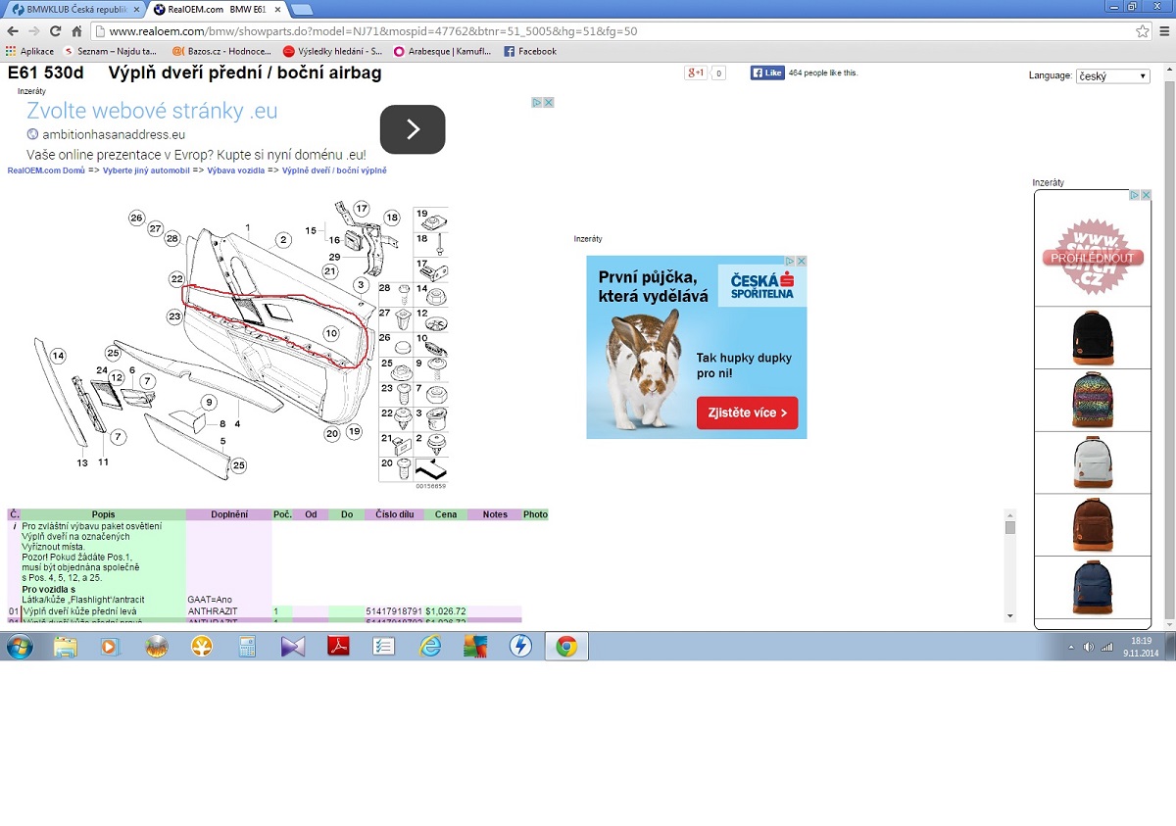Open the navy blue backpack thumbnail
This screenshot has width=1176, height=826.
point(1093,587)
